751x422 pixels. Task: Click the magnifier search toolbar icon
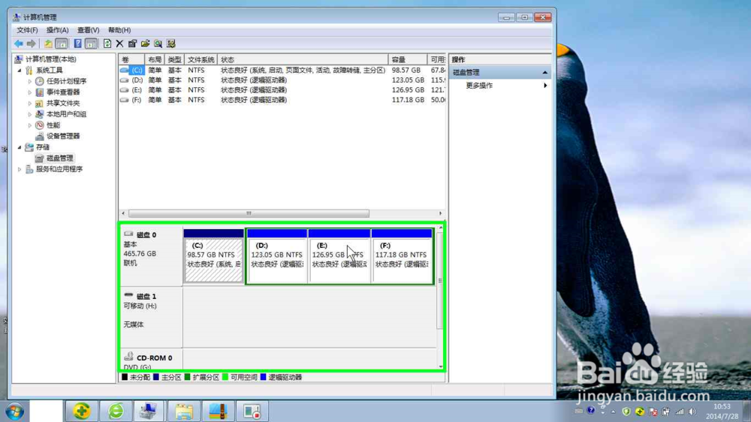click(158, 44)
